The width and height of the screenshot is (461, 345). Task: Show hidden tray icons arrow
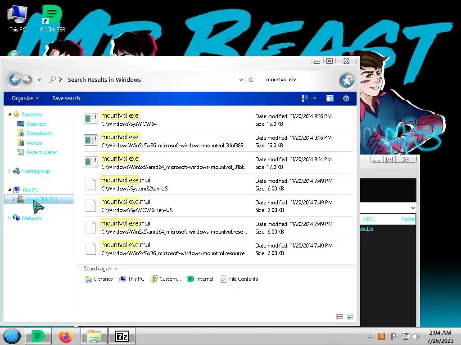[x=370, y=336]
